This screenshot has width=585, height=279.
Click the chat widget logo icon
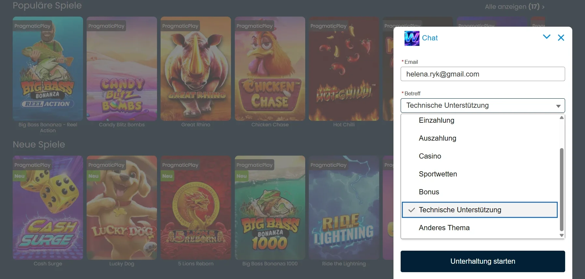pos(412,38)
